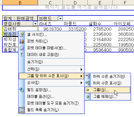The image size is (134, 117).
Task: Open the 브랜드 field dropdown arrow
Action: coord(60,18)
